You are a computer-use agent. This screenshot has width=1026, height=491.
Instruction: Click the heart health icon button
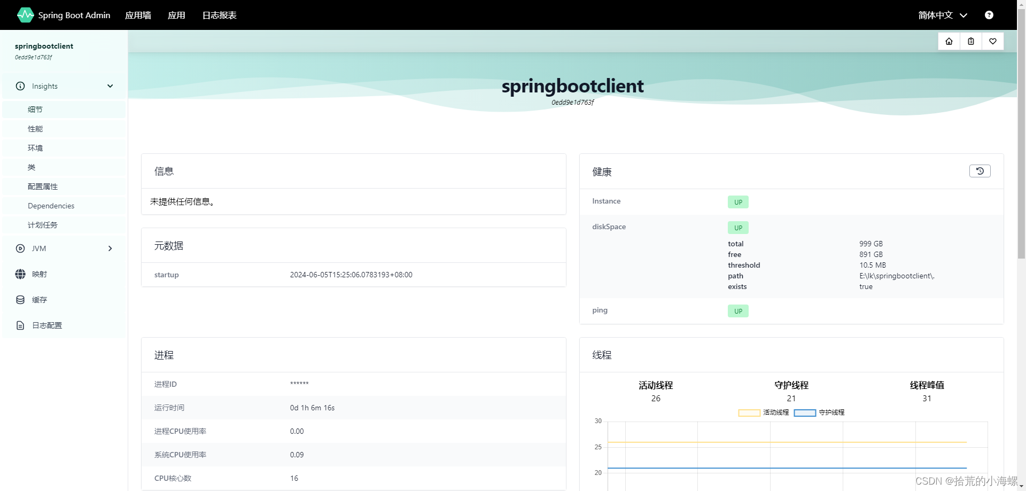(x=992, y=41)
